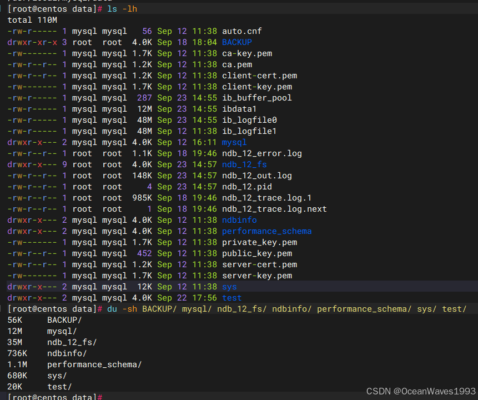Viewport: 478px width, 400px height.
Task: Click the 12M size of ibdata1
Action: click(144, 109)
